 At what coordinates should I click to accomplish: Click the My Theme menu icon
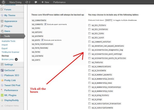coord(2,15)
